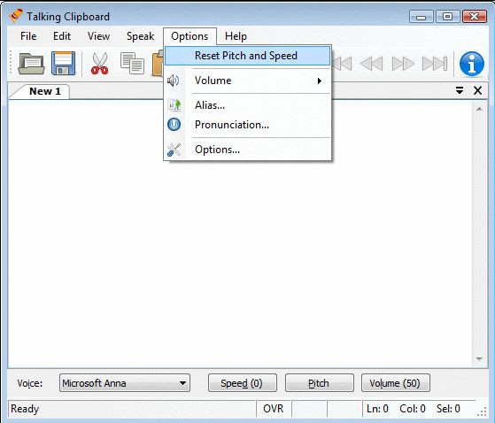Select the Alias... menu entry

(248, 105)
